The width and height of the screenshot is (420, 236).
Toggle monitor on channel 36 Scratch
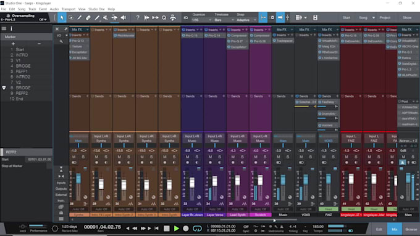(x=265, y=163)
